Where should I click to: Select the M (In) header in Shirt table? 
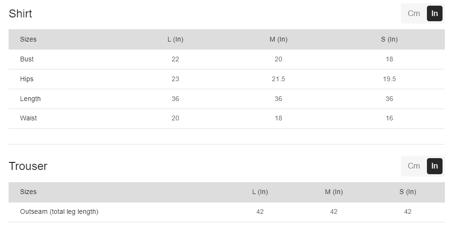tap(278, 40)
